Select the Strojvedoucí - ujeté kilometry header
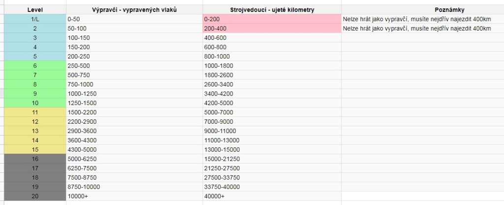 [x=272, y=10]
